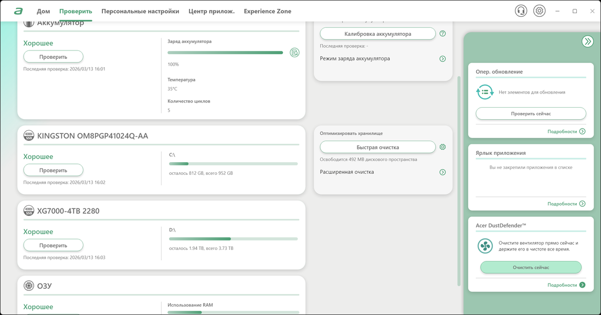601x315 pixels.
Task: Click the main vertical scrollbar
Action: [x=459, y=181]
